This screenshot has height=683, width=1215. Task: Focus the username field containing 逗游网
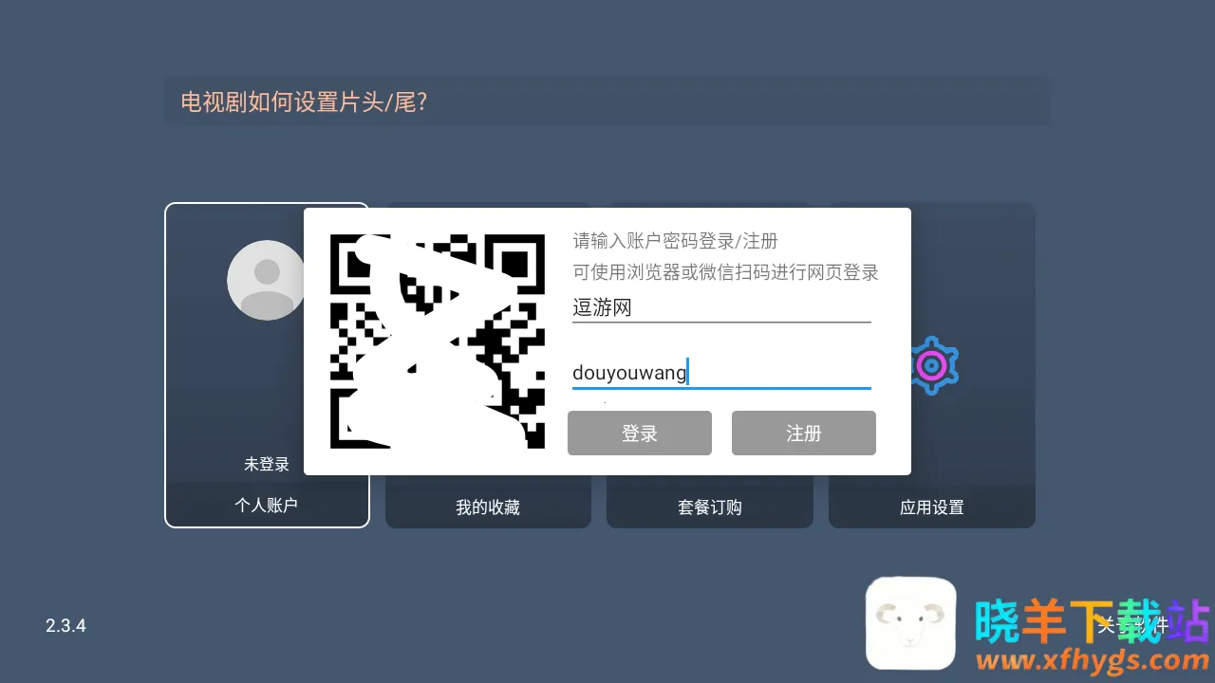coord(721,307)
